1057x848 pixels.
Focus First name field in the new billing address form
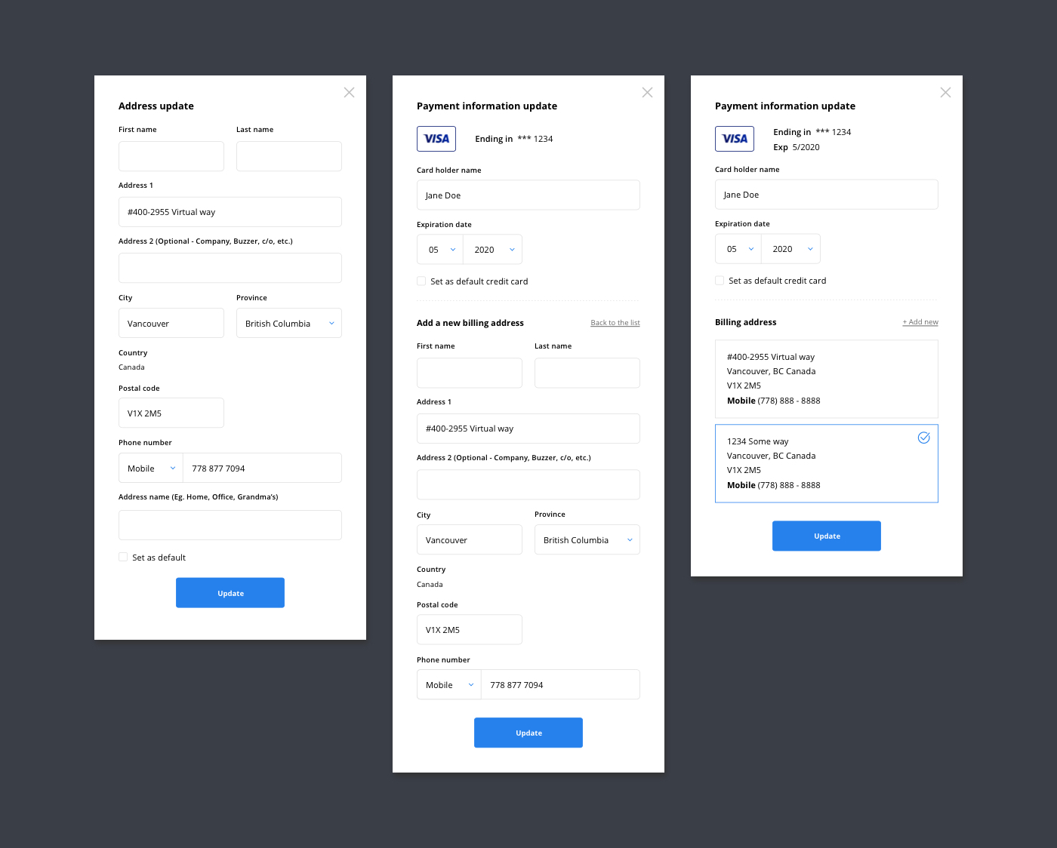pyautogui.click(x=470, y=373)
